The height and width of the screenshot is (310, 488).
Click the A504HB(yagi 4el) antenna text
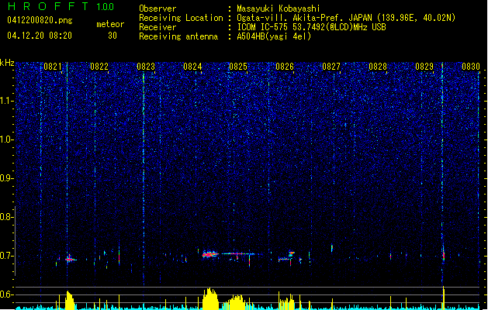(274, 36)
